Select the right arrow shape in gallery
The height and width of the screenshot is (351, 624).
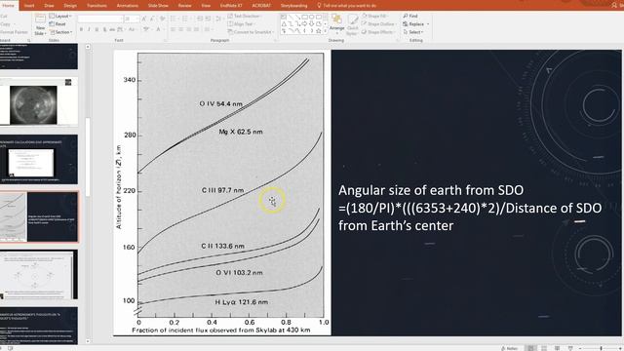point(304,23)
